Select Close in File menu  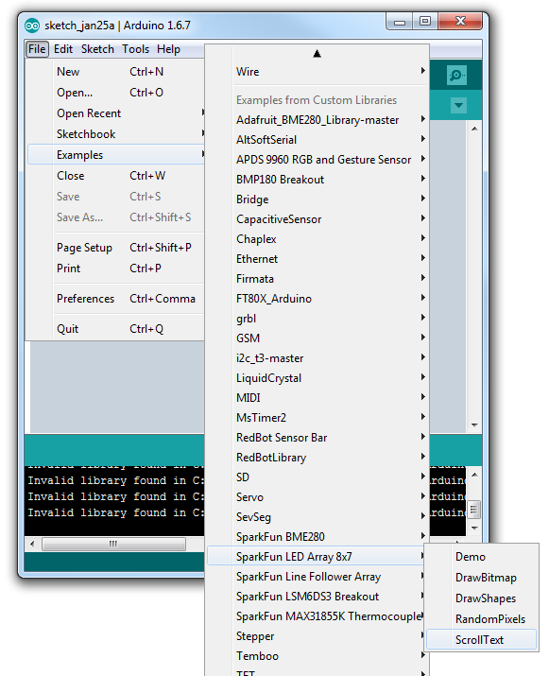coord(116,176)
